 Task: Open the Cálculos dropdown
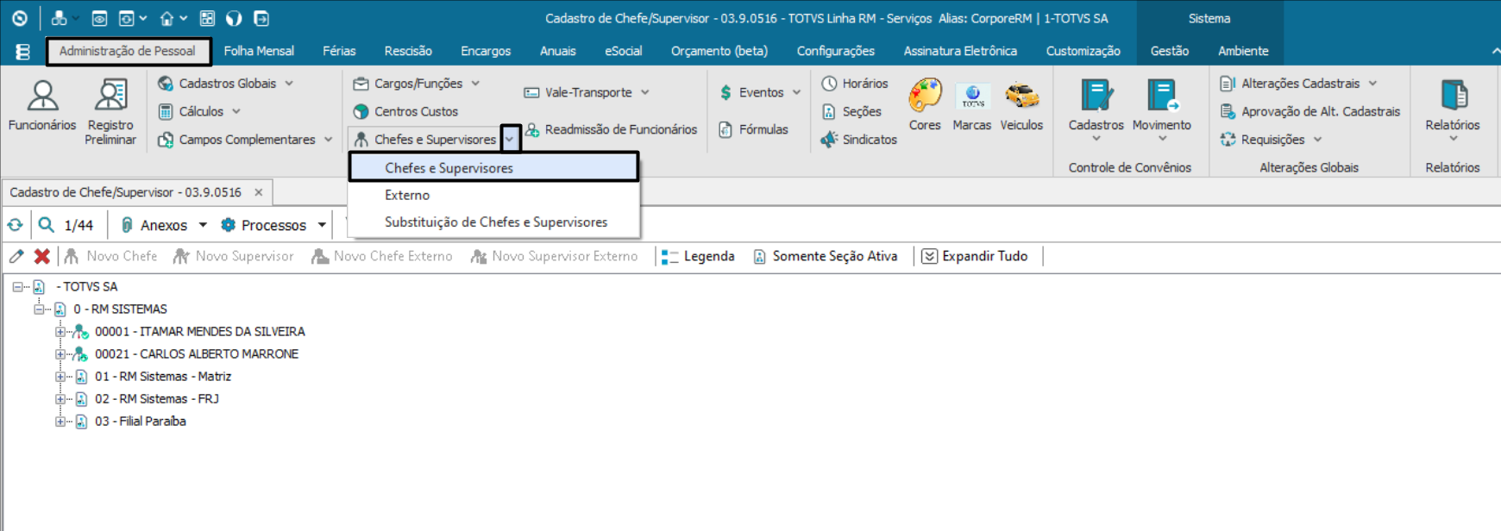tap(236, 111)
